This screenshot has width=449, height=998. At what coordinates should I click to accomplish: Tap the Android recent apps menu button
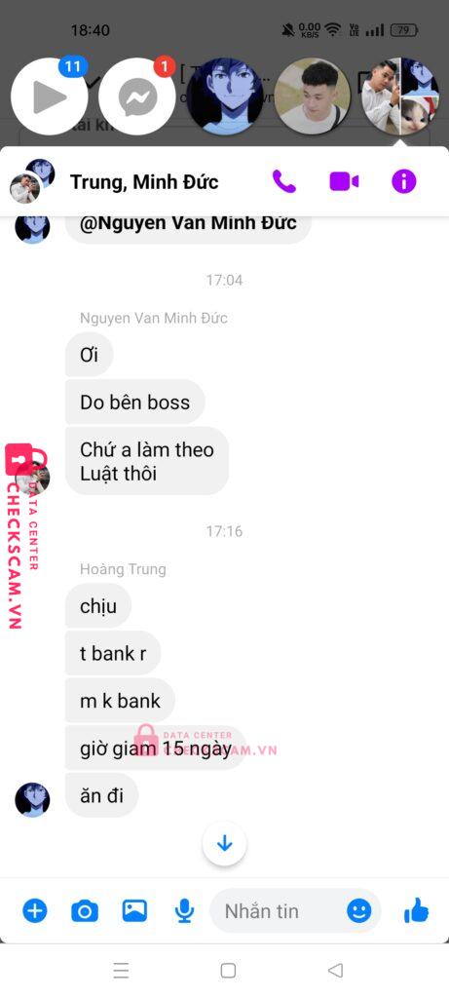tap(121, 970)
